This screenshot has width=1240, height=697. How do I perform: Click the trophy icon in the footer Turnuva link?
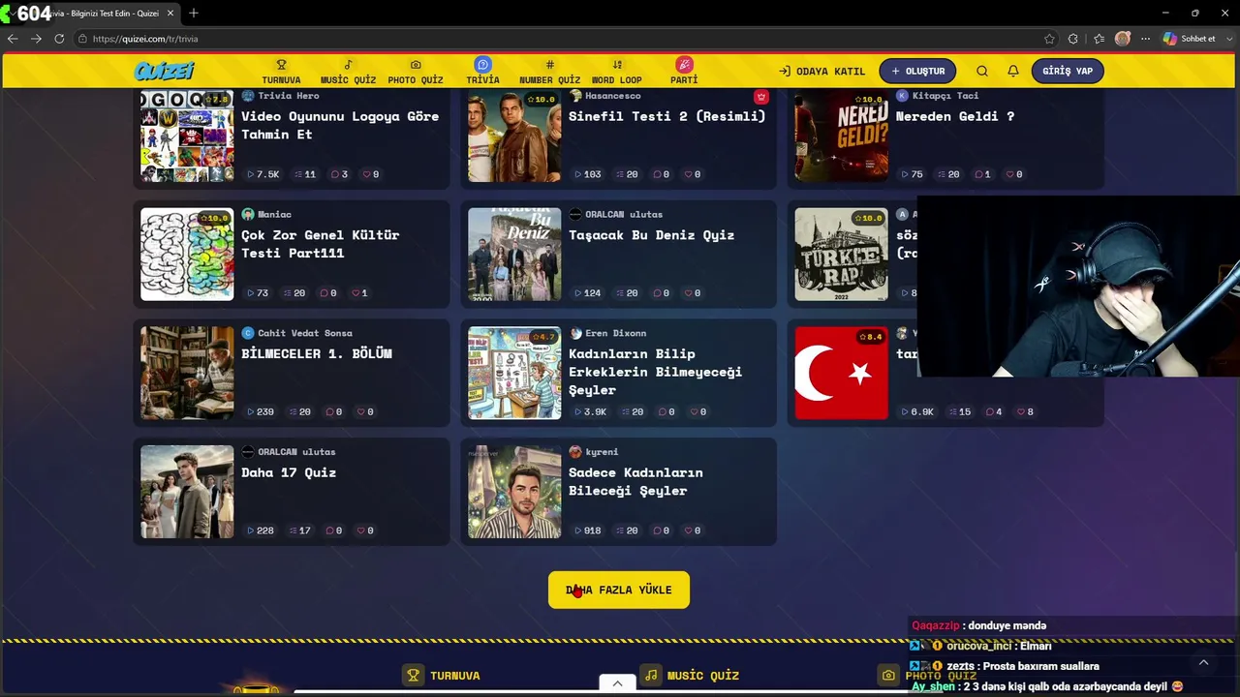click(414, 676)
